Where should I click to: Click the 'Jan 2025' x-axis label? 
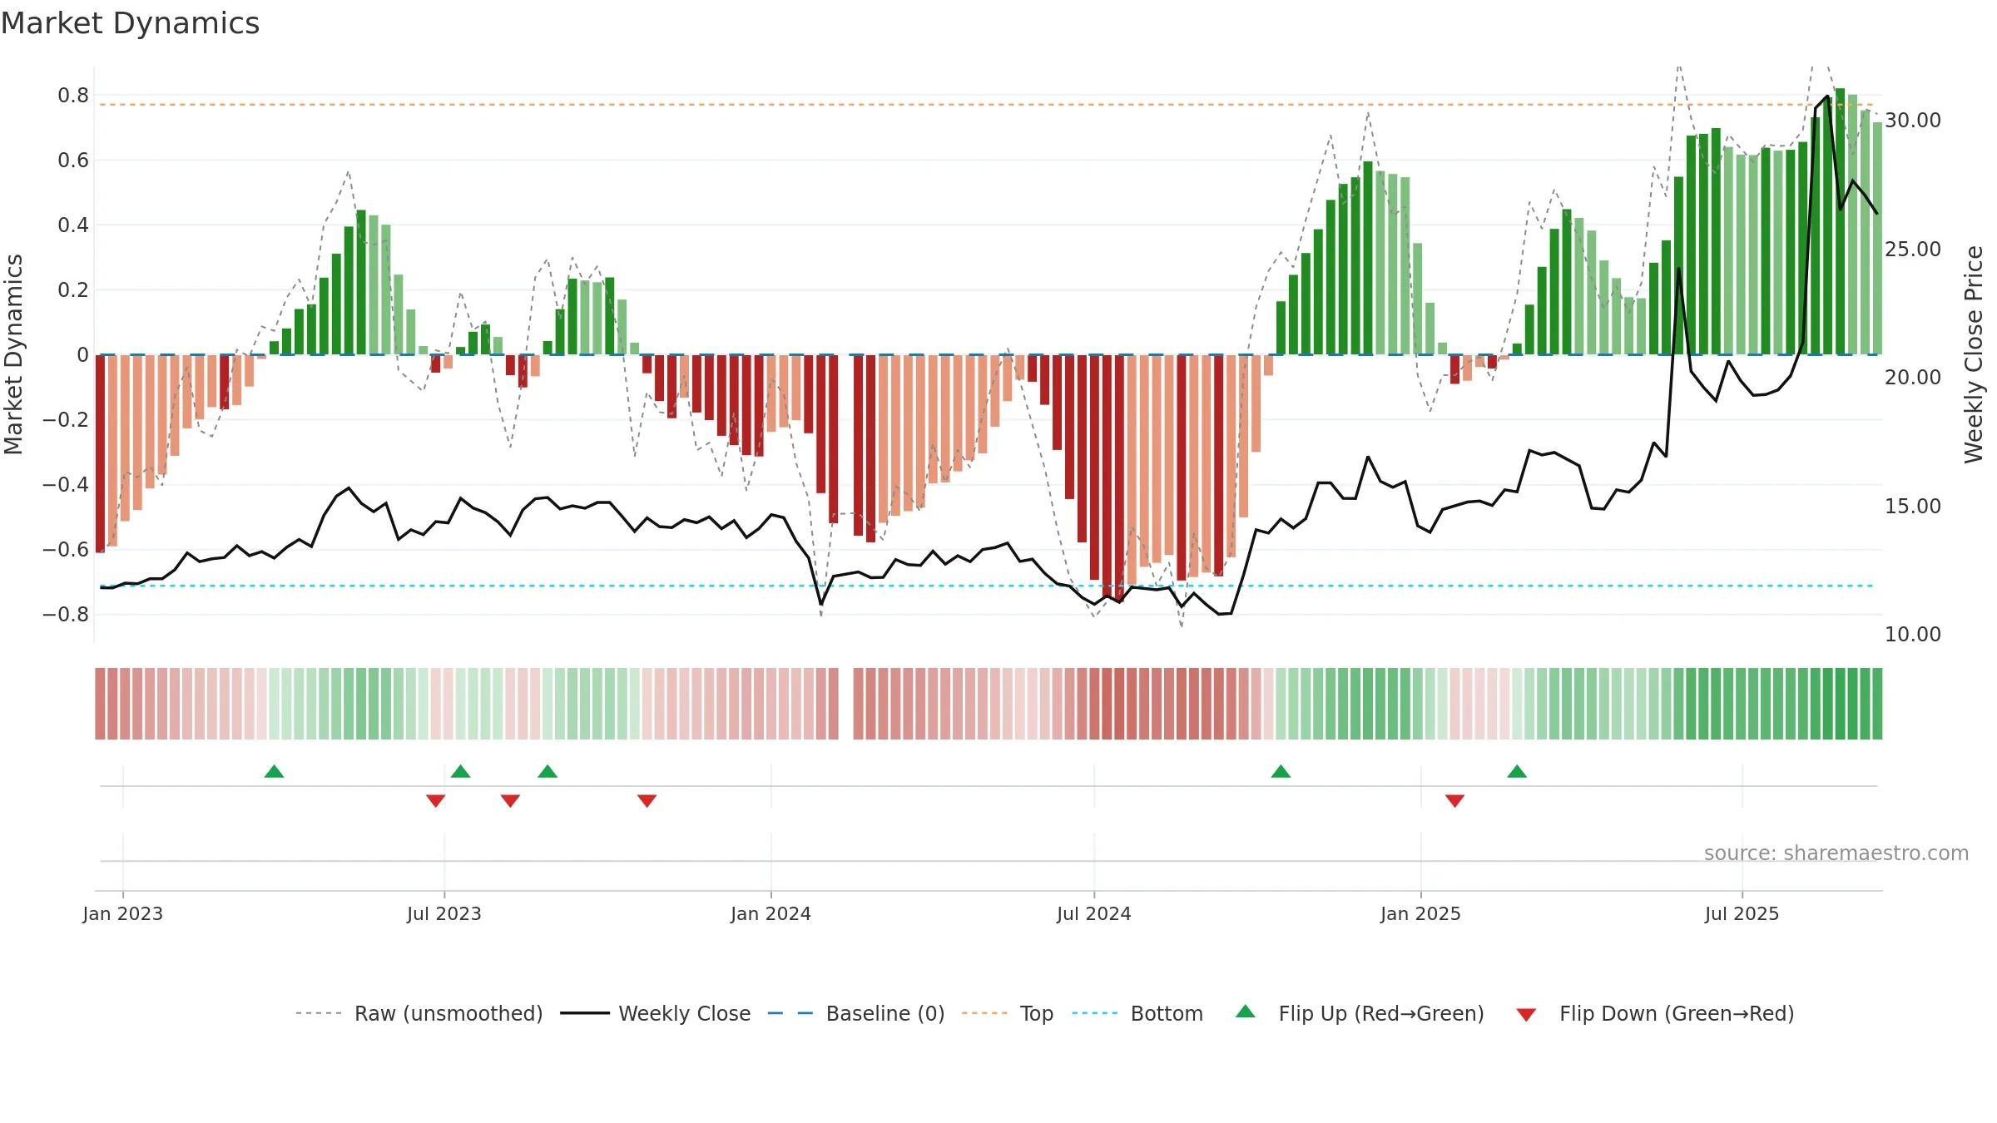(x=1420, y=913)
